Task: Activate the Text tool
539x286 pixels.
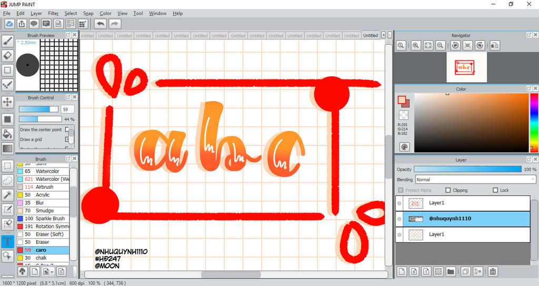Action: (7, 241)
